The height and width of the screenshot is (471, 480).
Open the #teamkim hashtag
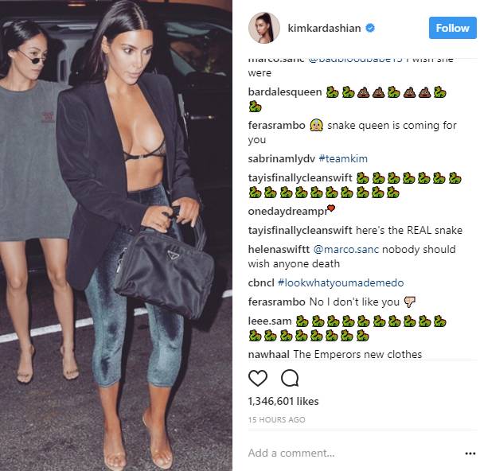tap(343, 158)
